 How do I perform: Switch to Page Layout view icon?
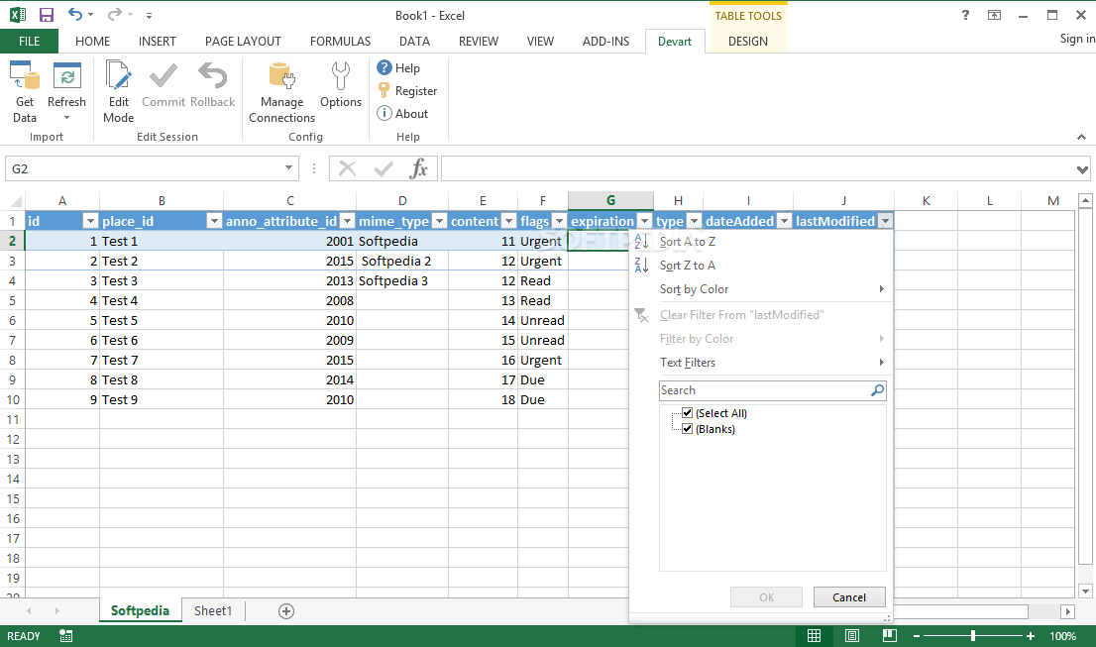pos(851,636)
